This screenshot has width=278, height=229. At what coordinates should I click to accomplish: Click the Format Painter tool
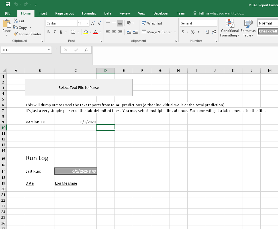point(27,34)
